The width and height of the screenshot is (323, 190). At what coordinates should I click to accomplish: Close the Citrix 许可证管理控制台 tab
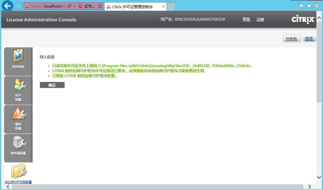pos(163,7)
